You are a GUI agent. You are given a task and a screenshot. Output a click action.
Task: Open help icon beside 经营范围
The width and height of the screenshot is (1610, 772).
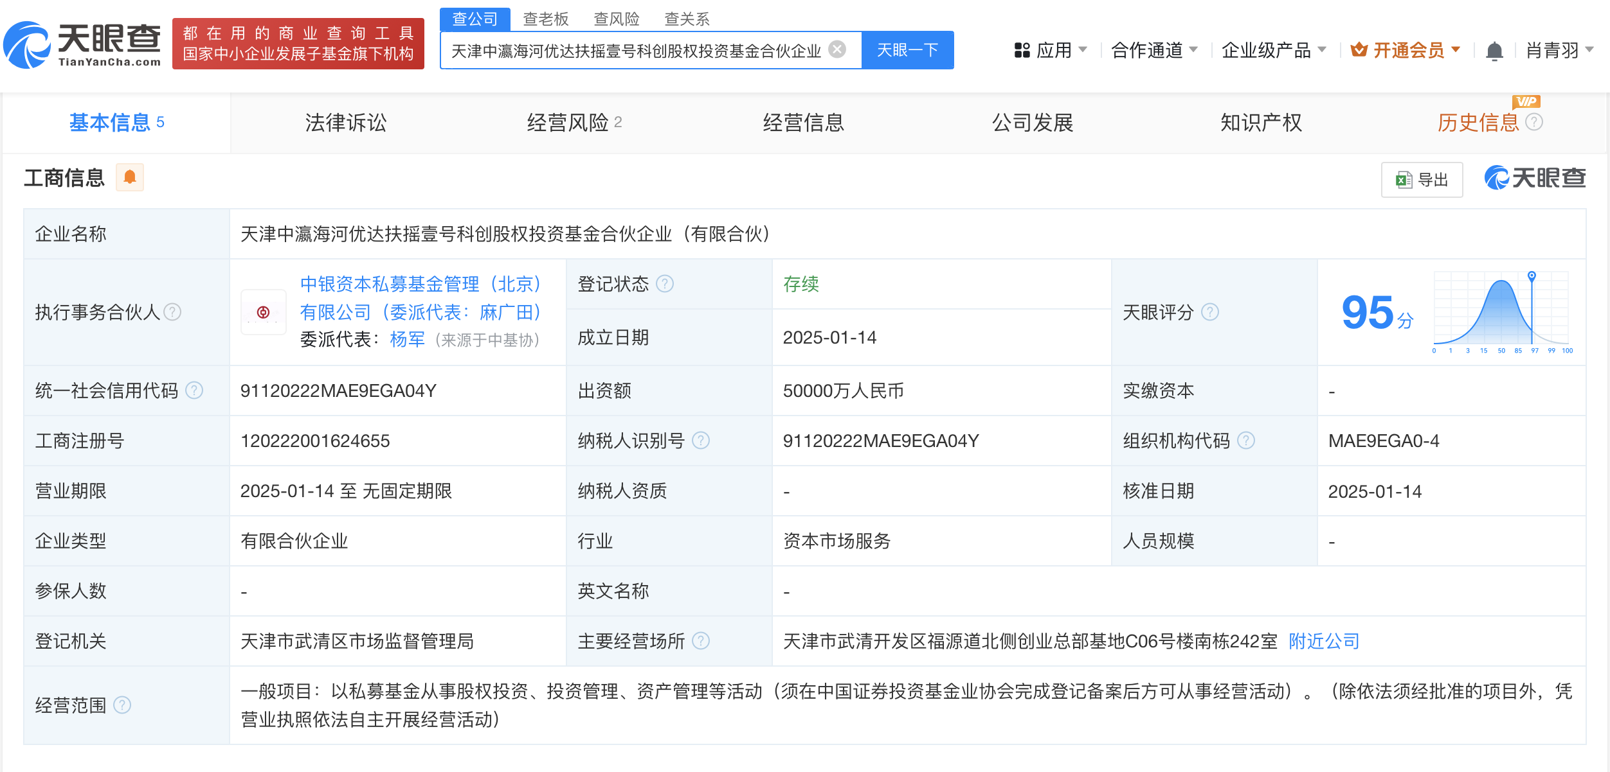point(122,705)
